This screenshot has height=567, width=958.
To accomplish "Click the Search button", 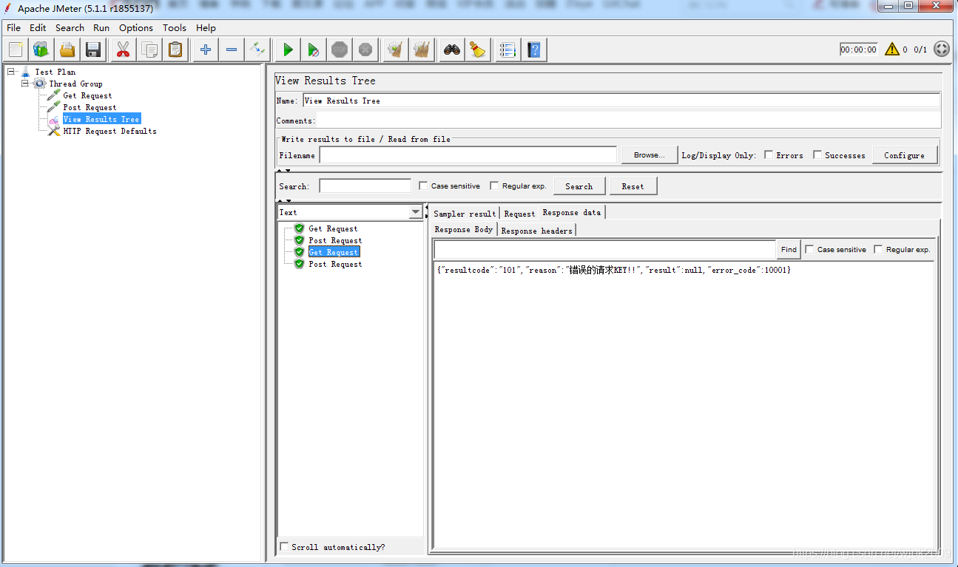I will [579, 186].
